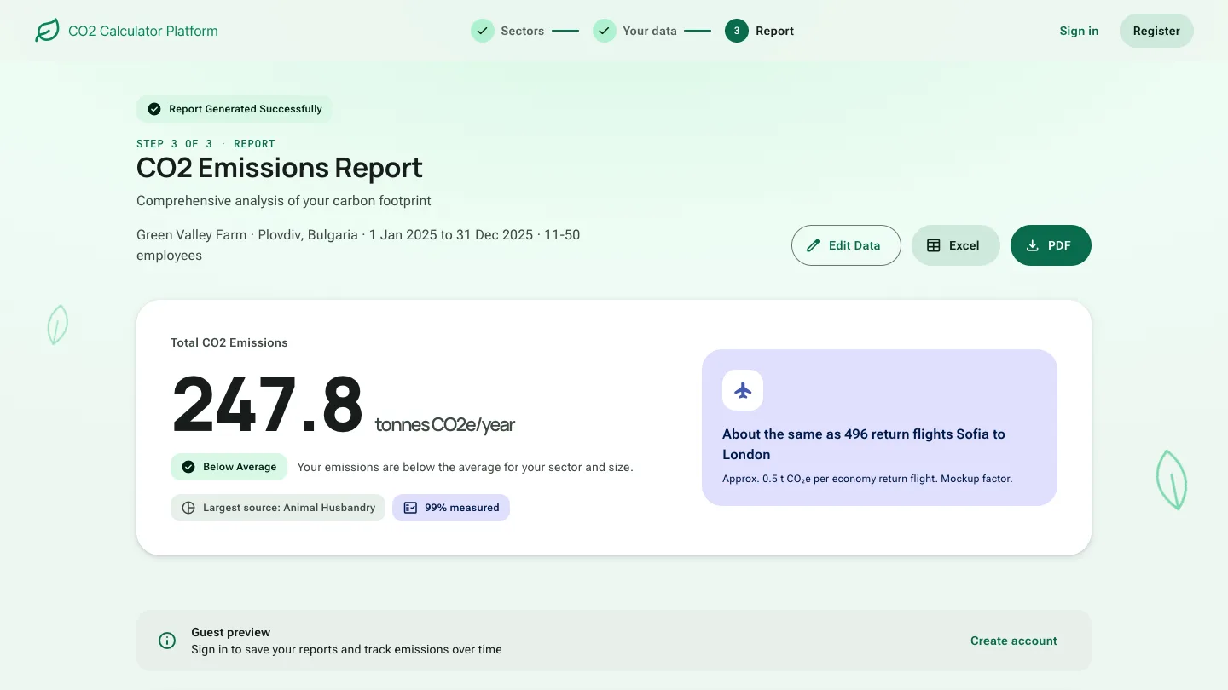The height and width of the screenshot is (690, 1228).
Task: Click the 247.8 total emissions value
Action: pyautogui.click(x=268, y=405)
